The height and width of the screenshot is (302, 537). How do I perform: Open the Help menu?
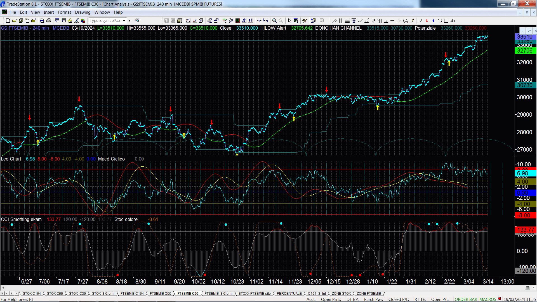point(118,12)
